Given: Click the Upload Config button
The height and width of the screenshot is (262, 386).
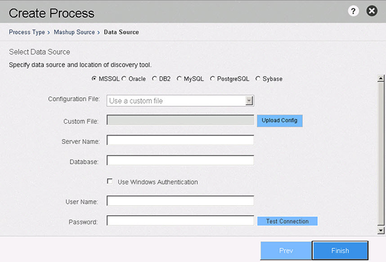Looking at the screenshot, I should (280, 120).
